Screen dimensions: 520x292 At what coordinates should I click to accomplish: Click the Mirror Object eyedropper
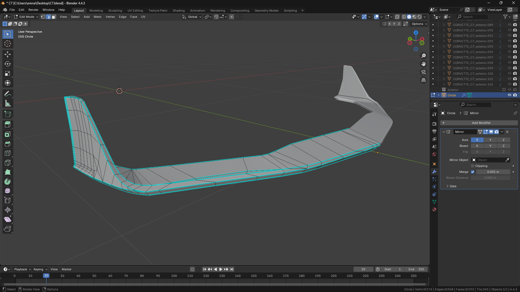(x=507, y=160)
